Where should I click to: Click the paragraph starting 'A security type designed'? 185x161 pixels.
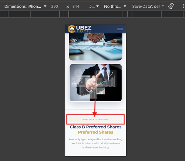95,143
